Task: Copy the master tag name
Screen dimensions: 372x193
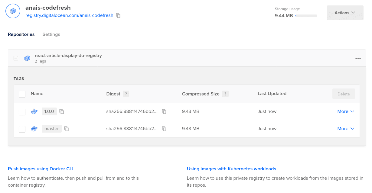Action: pyautogui.click(x=67, y=129)
